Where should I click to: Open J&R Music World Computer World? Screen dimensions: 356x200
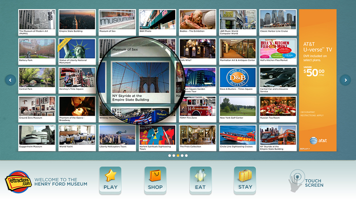[x=238, y=23]
